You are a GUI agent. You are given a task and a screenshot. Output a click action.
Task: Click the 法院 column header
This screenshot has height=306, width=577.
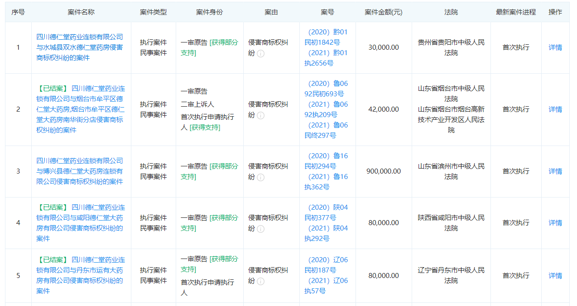[x=451, y=12]
